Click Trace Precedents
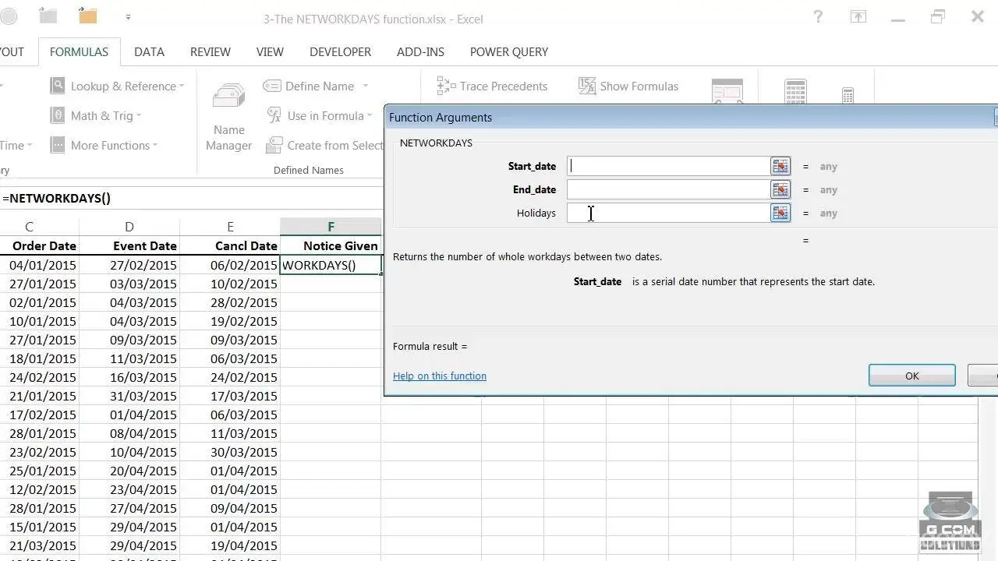Viewport: 998px width, 561px height. (493, 86)
